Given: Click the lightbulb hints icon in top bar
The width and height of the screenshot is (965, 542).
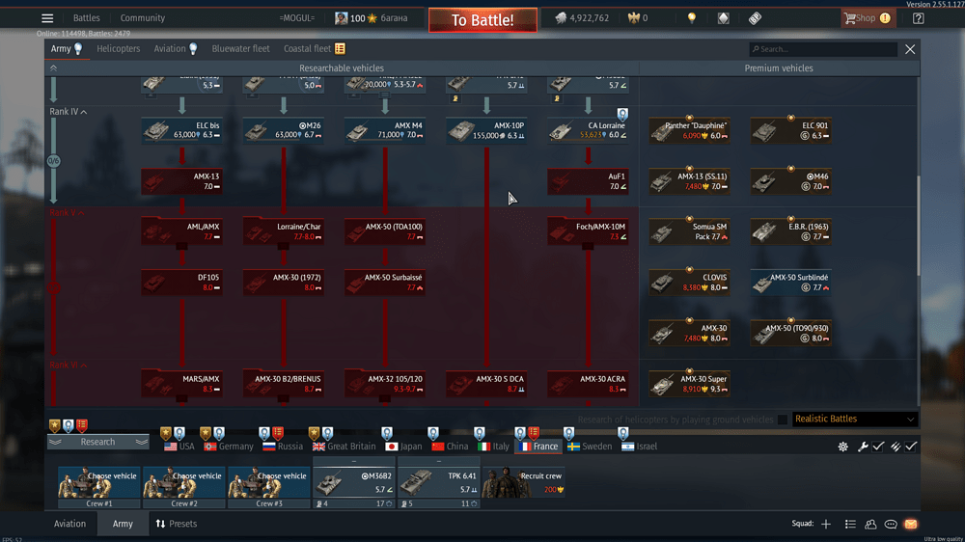Looking at the screenshot, I should [692, 18].
